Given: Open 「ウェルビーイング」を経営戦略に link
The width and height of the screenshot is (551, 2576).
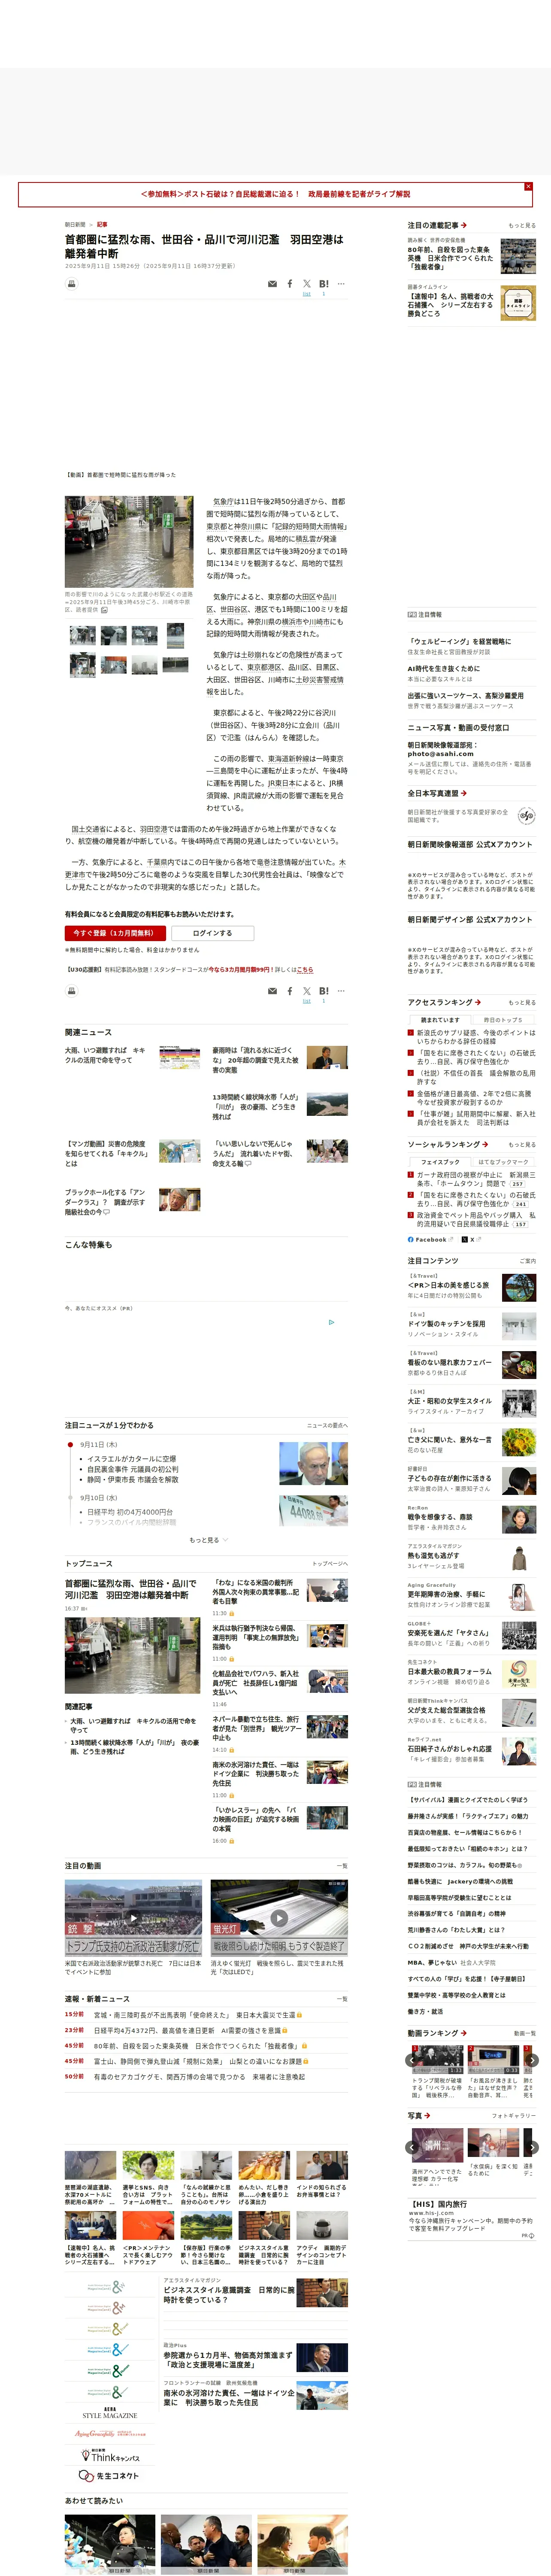Looking at the screenshot, I should 459,641.
